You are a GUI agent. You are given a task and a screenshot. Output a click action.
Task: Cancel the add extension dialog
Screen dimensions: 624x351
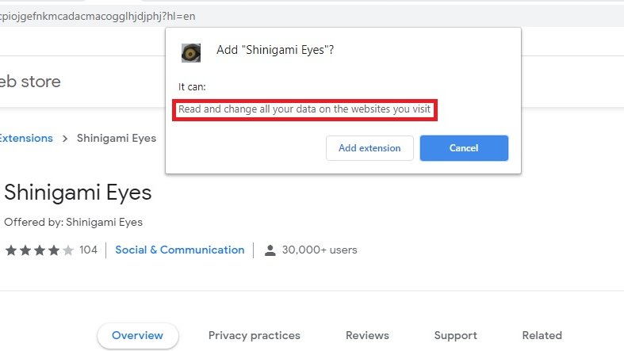tap(464, 148)
